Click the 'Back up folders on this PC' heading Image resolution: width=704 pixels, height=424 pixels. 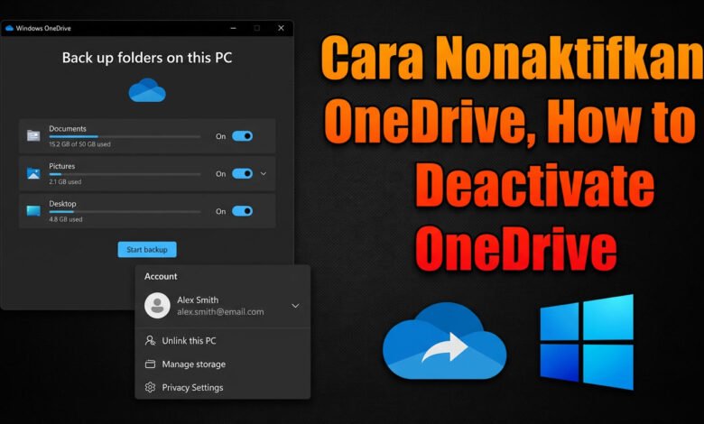147,58
